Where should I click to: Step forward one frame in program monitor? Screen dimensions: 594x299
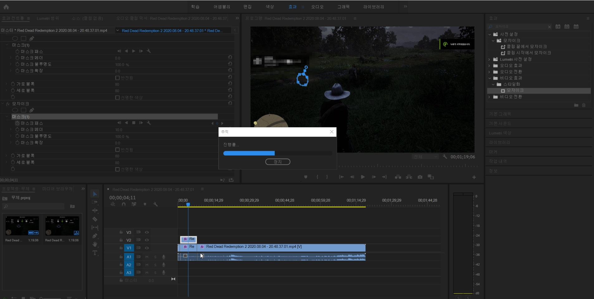pyautogui.click(x=374, y=177)
